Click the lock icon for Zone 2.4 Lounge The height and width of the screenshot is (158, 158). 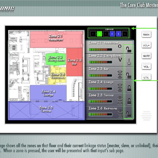[x=129, y=88]
